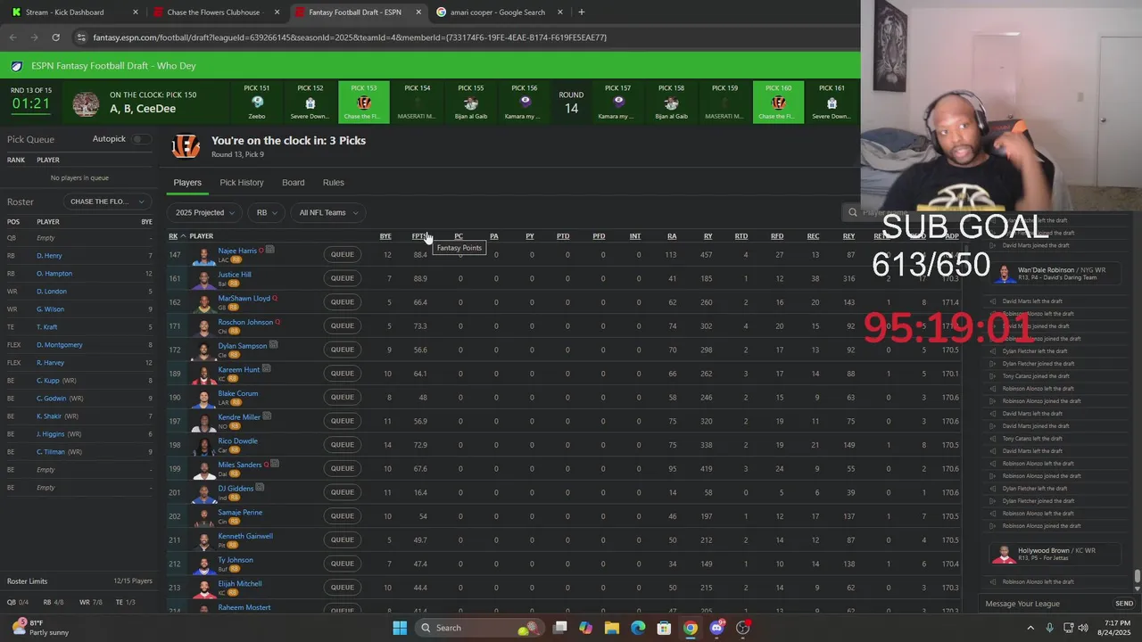Expand the All NFL Teams filter
Viewport: 1142px width, 642px height.
(x=327, y=212)
